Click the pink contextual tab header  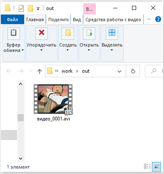[x=89, y=9]
